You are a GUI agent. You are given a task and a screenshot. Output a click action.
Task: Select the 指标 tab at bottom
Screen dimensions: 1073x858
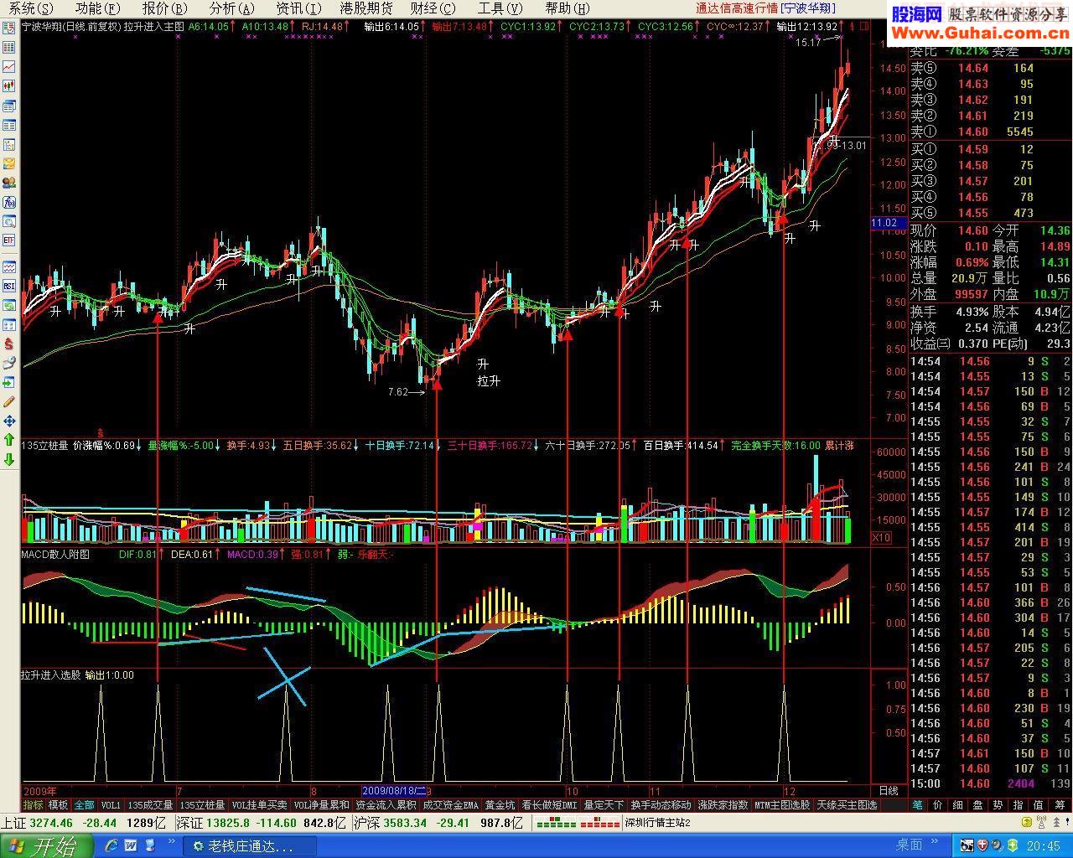pos(33,805)
